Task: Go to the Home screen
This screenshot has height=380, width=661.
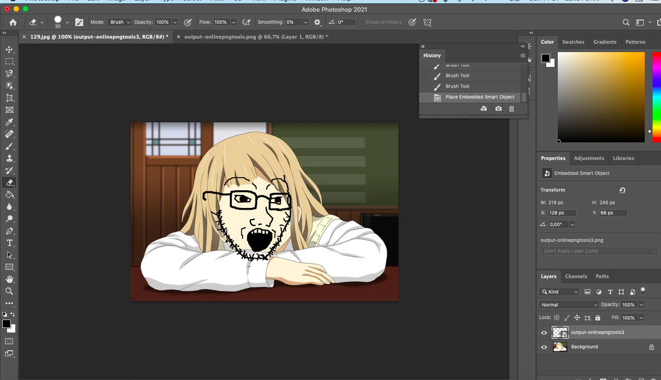Action: point(13,22)
